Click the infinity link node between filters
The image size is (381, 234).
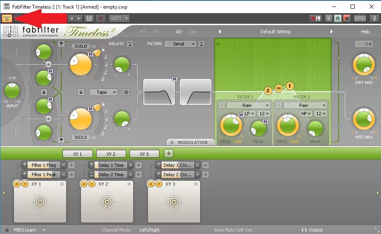279,88
